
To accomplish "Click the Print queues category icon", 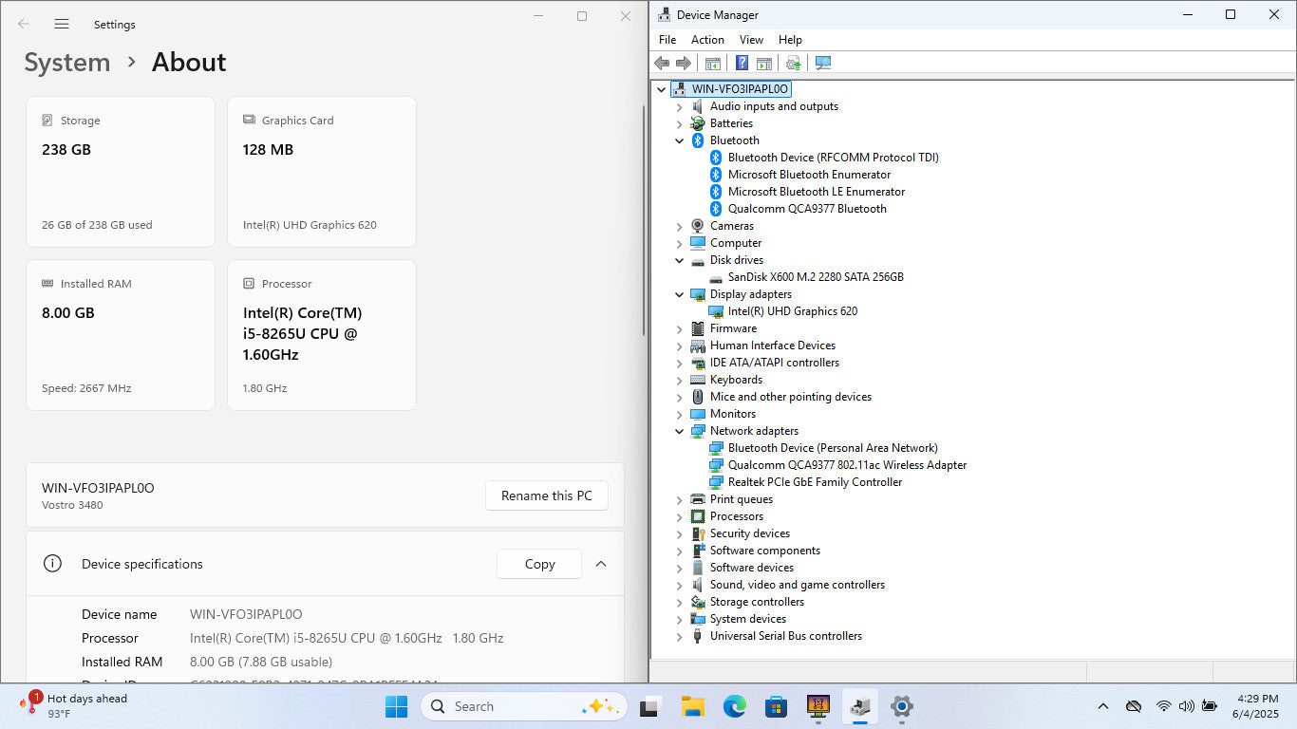I will tap(698, 499).
